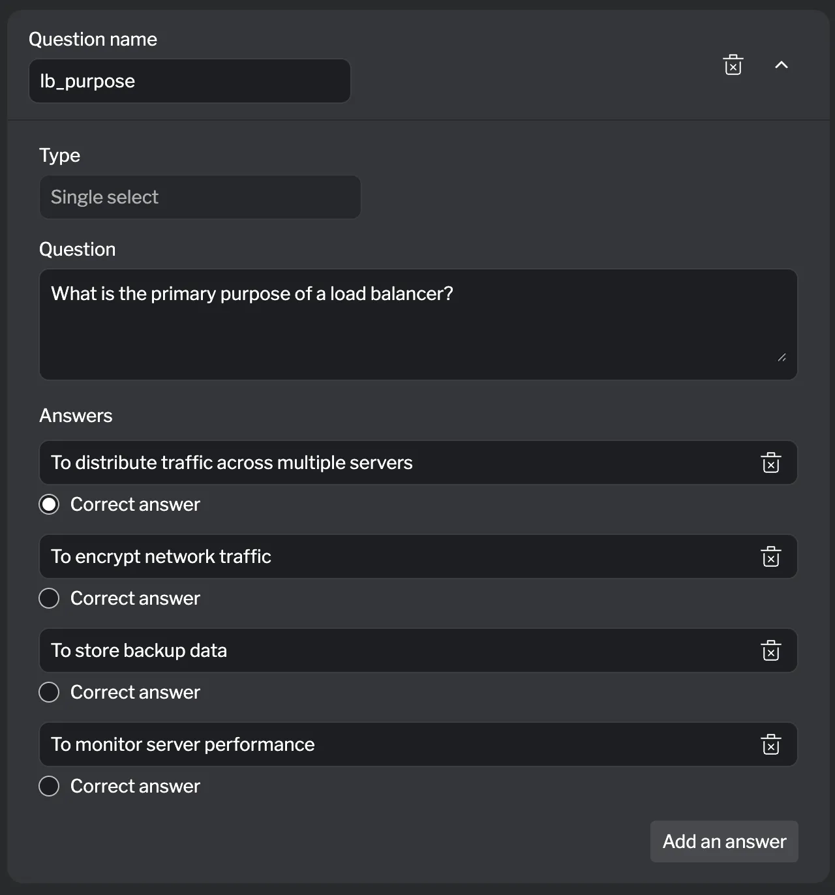Remove the 'To store backup data' answer
This screenshot has width=835, height=895.
click(x=770, y=650)
